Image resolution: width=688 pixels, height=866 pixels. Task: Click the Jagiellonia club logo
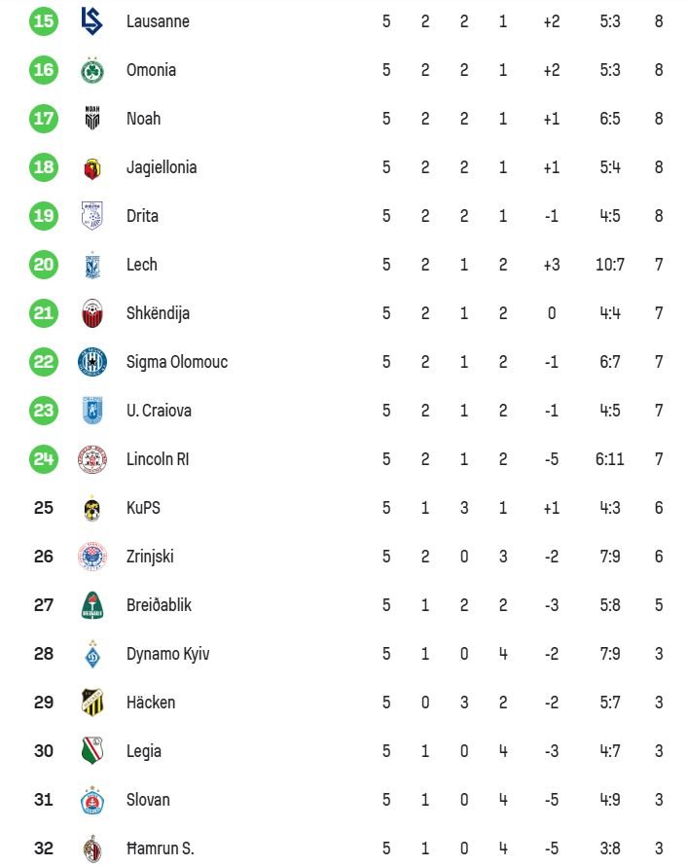click(x=92, y=167)
